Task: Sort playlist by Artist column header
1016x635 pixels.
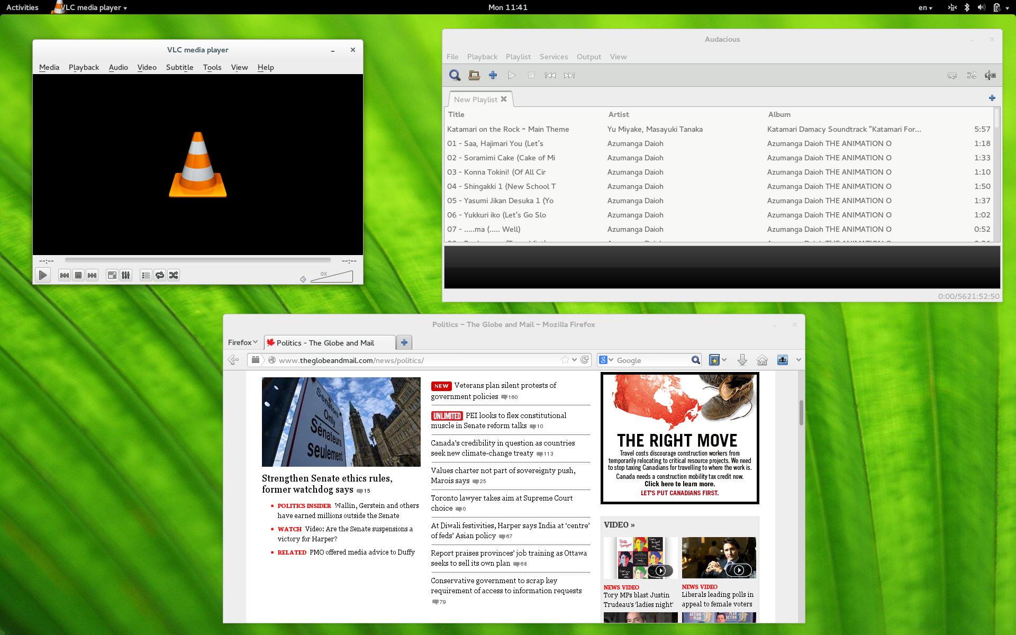Action: [x=619, y=114]
